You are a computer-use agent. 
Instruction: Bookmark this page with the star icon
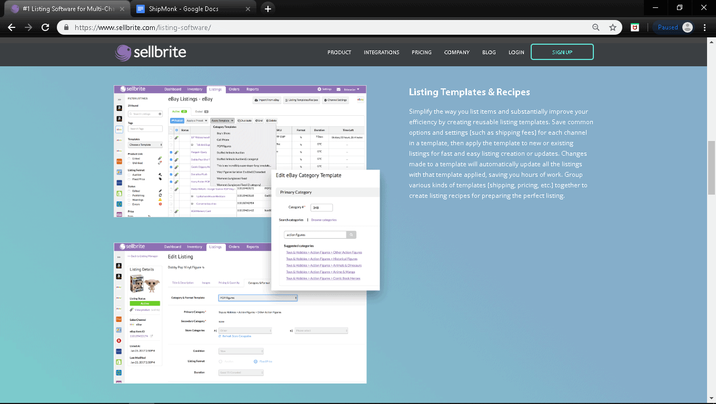(x=613, y=27)
